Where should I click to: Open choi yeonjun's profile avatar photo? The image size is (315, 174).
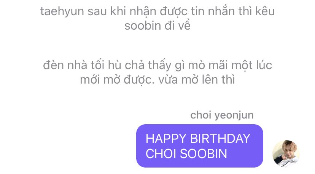[286, 153]
